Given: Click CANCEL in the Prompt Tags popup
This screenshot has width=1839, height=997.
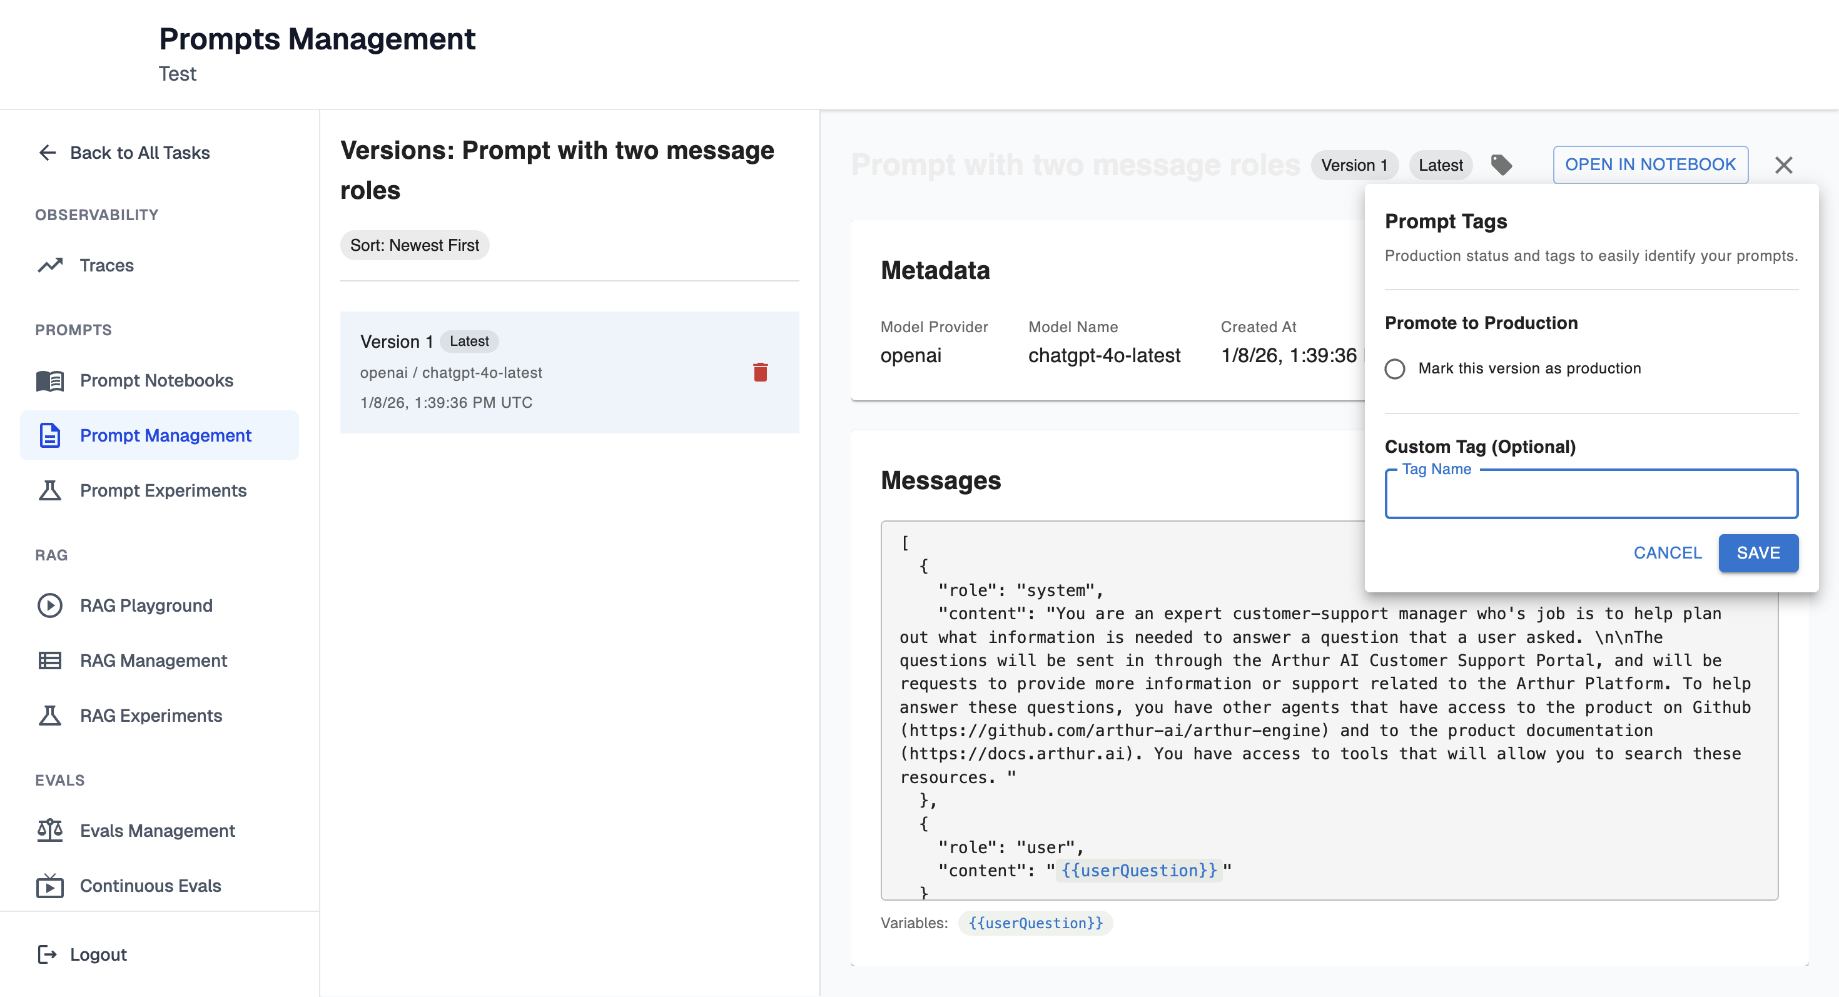Looking at the screenshot, I should pyautogui.click(x=1667, y=552).
